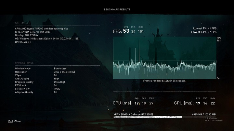Click the 3840 x 2160 resolution value
Viewport: 234px width, 131px height.
(64, 72)
